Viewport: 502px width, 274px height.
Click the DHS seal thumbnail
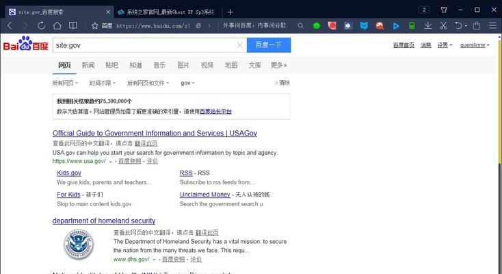tap(79, 245)
